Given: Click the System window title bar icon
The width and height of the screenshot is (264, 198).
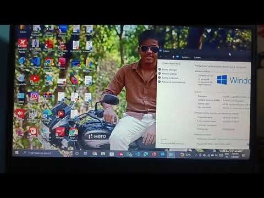Looking at the screenshot, I should (x=161, y=51).
